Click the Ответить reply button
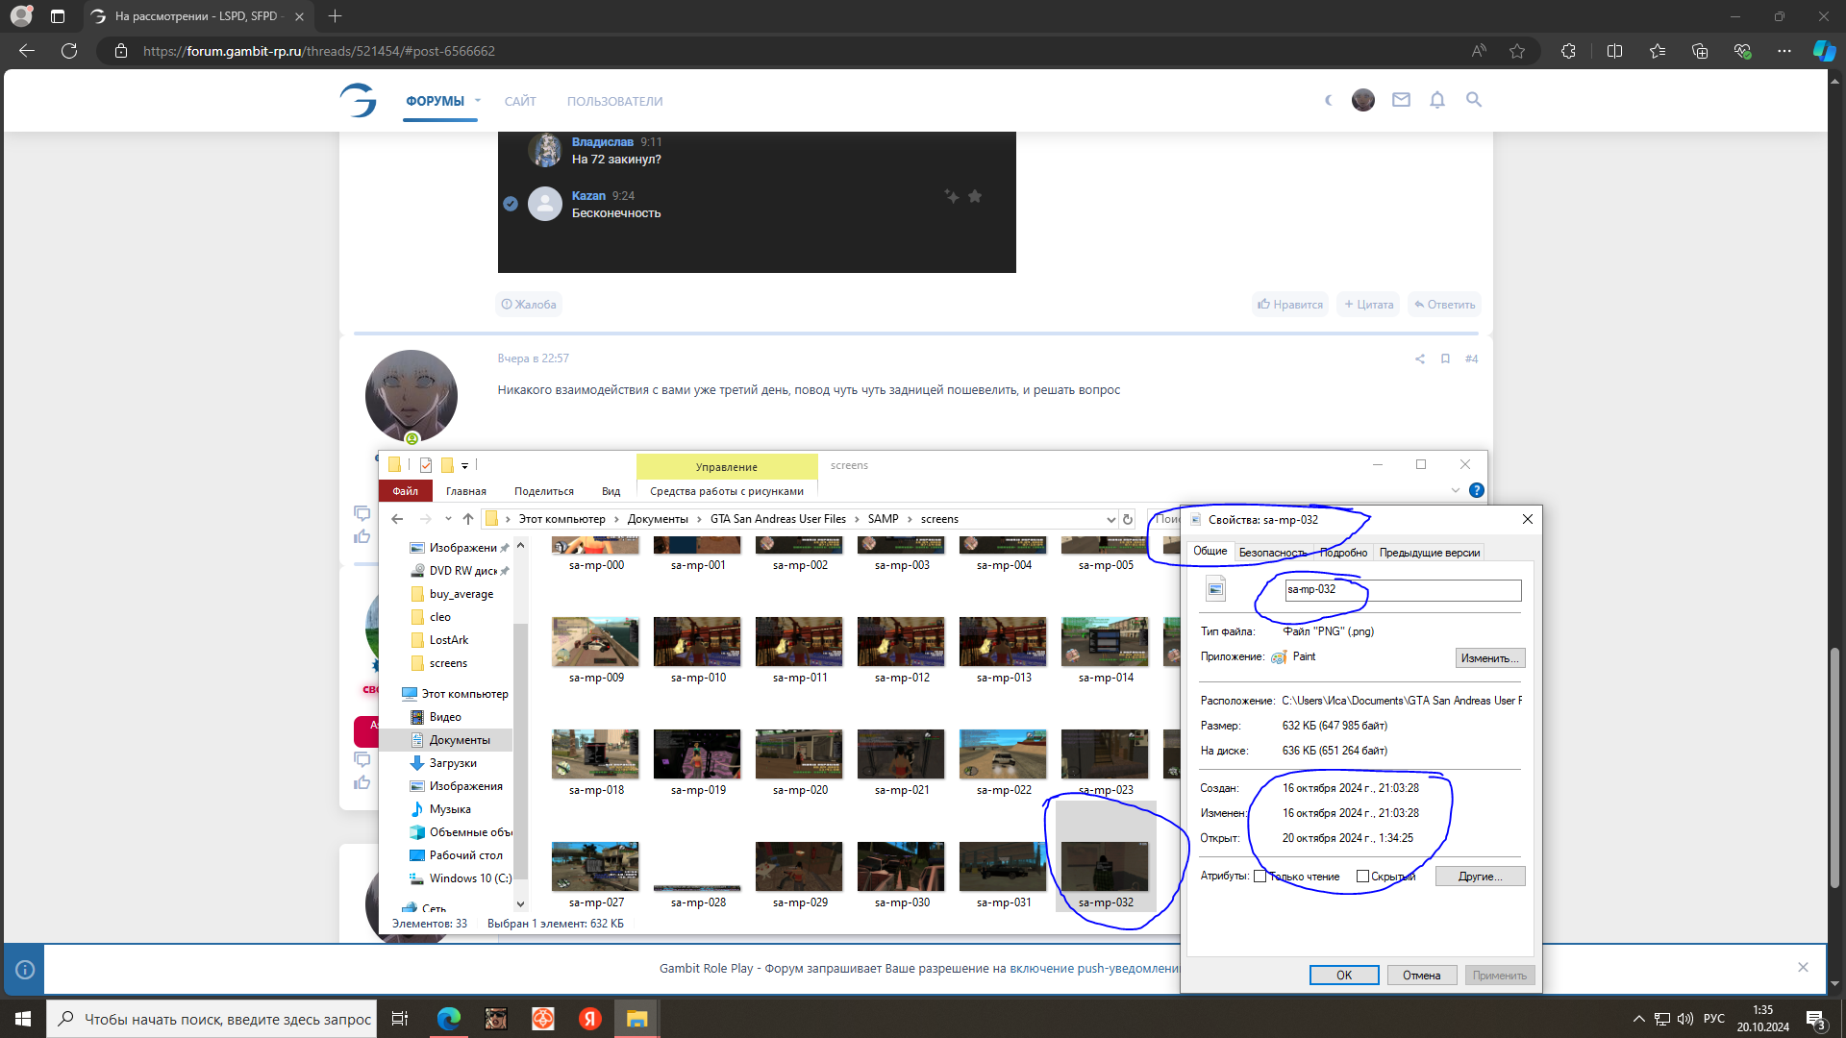1846x1038 pixels. [x=1444, y=305]
